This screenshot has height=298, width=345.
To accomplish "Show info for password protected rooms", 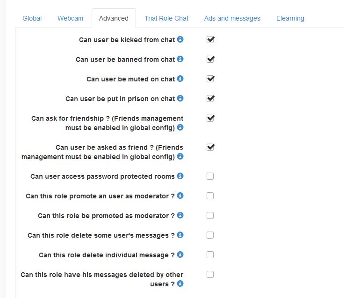I will [180, 176].
